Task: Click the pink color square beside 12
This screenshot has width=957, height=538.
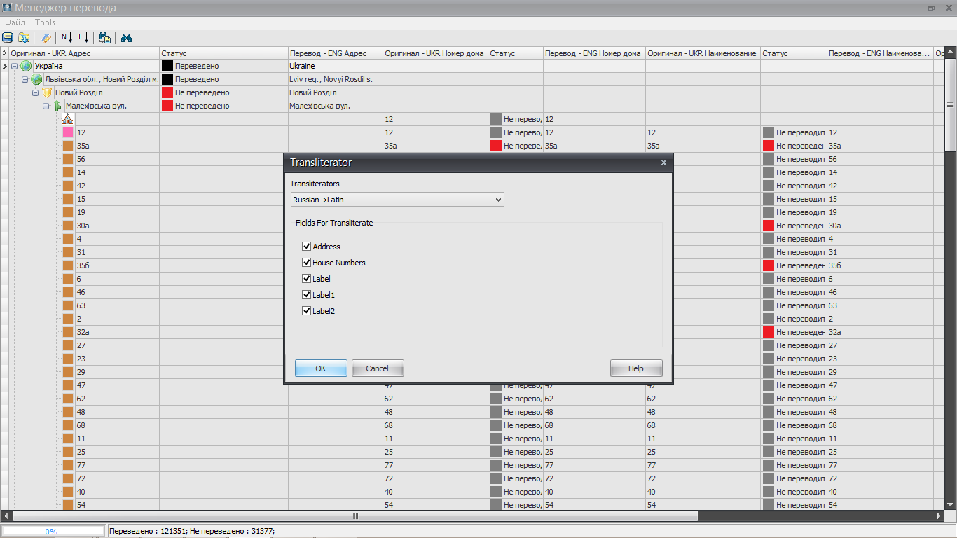Action: pyautogui.click(x=68, y=132)
